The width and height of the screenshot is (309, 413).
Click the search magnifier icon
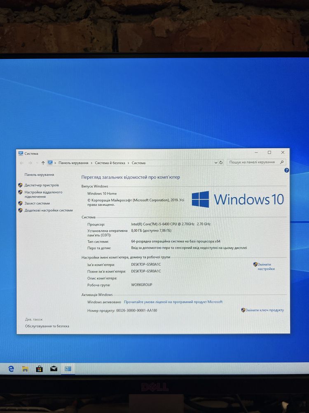coord(282,162)
